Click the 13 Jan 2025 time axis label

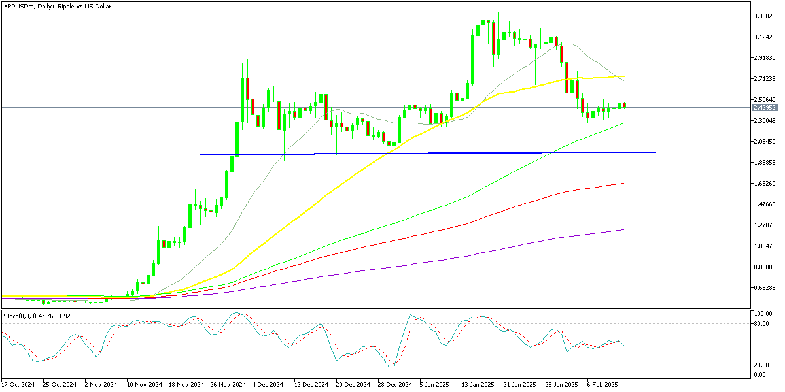coord(478,385)
